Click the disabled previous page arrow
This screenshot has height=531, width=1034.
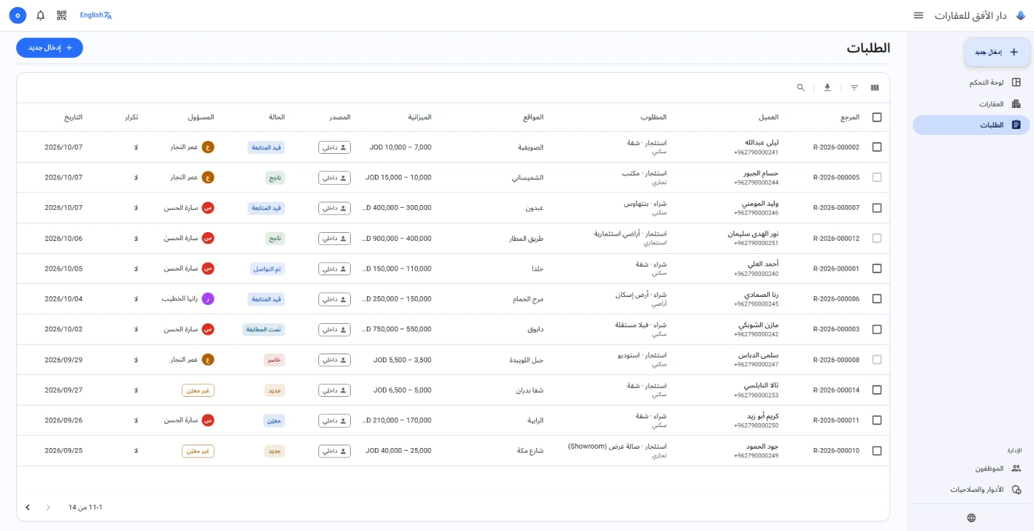click(48, 507)
